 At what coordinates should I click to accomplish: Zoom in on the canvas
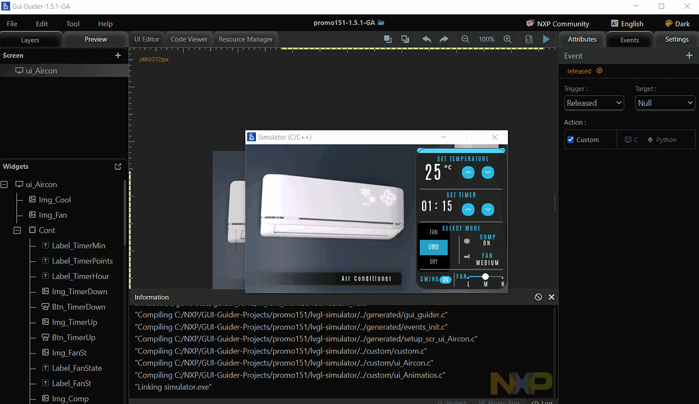pyautogui.click(x=507, y=39)
